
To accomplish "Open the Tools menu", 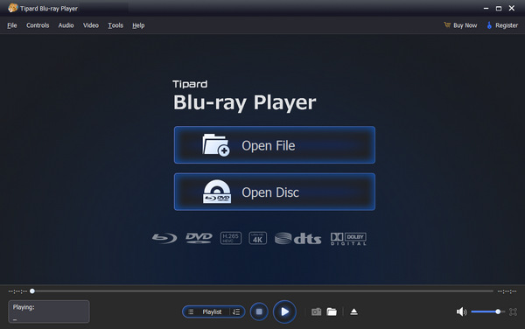I will (x=115, y=25).
